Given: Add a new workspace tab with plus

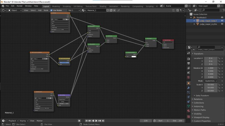Looking at the screenshot, I should click(157, 6).
